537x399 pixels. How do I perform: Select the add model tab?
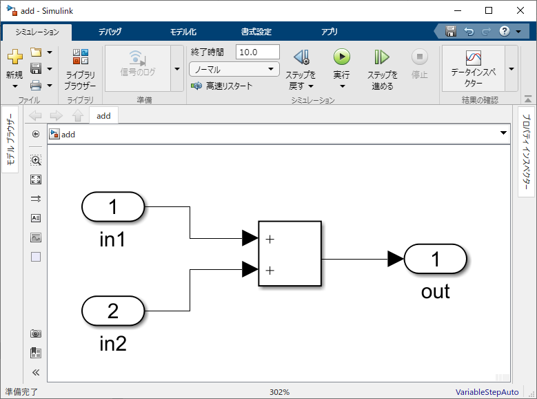pos(103,115)
